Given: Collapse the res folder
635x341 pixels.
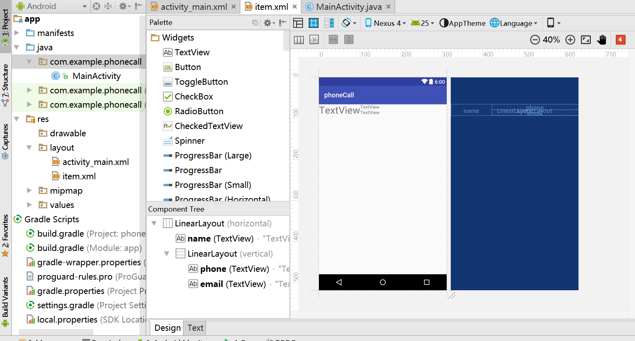Looking at the screenshot, I should (x=17, y=119).
